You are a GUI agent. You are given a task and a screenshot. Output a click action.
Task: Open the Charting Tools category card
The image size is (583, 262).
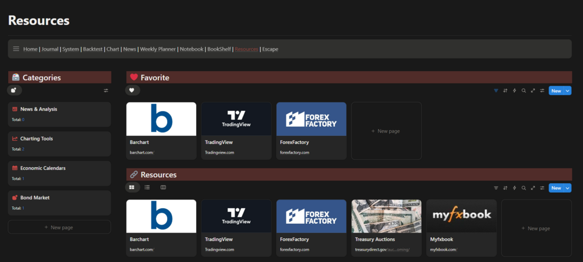pyautogui.click(x=60, y=144)
